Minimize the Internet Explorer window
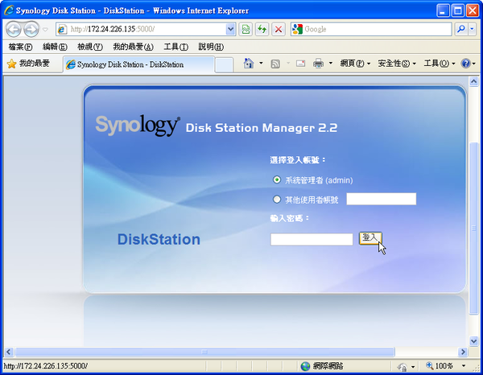Viewport: 483px width, 375px height. 443,10
